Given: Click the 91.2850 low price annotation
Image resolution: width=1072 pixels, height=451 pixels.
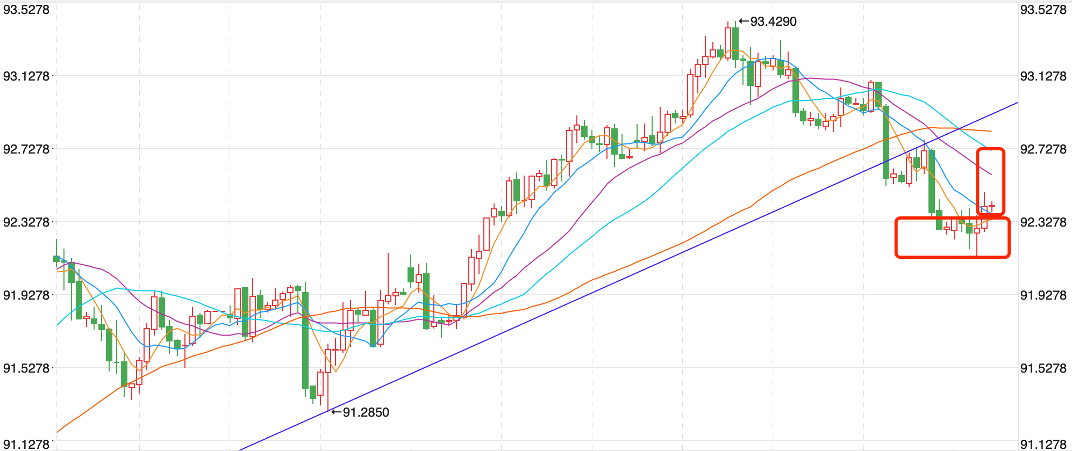Looking at the screenshot, I should (366, 412).
